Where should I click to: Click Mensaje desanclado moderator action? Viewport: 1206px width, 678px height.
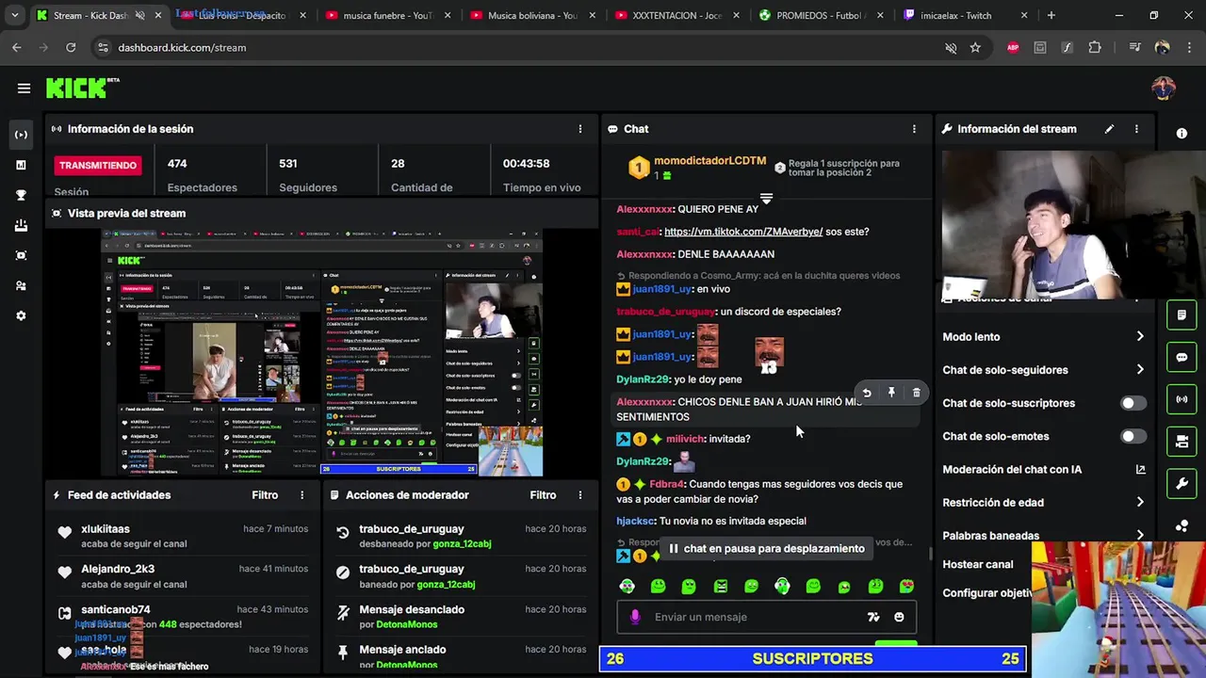412,609
